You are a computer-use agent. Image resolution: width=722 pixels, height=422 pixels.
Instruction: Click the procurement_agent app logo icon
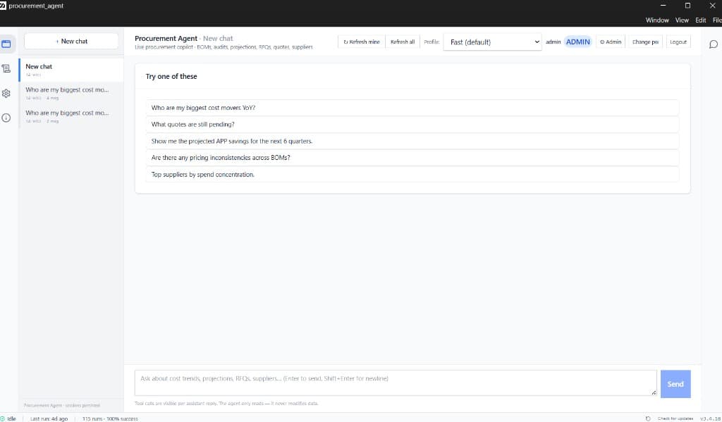3,6
